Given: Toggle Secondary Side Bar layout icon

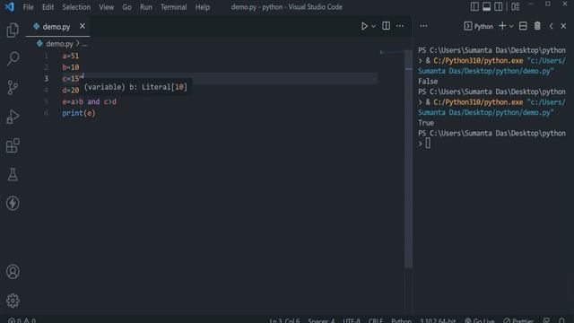Looking at the screenshot, I should click(499, 6).
